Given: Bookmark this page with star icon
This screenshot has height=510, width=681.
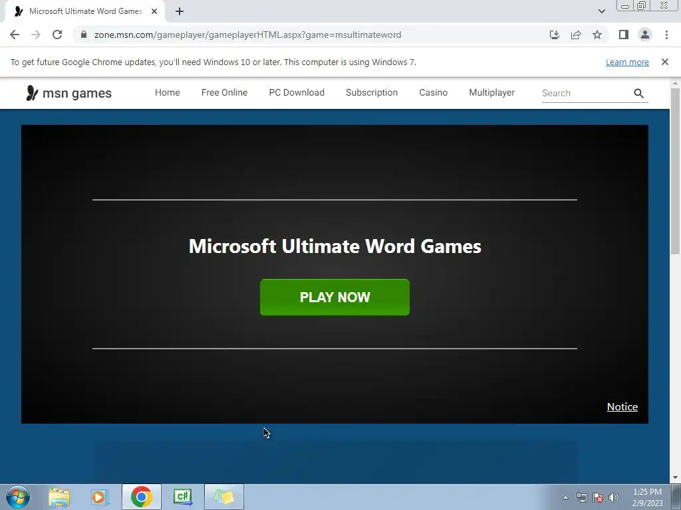Looking at the screenshot, I should click(597, 35).
